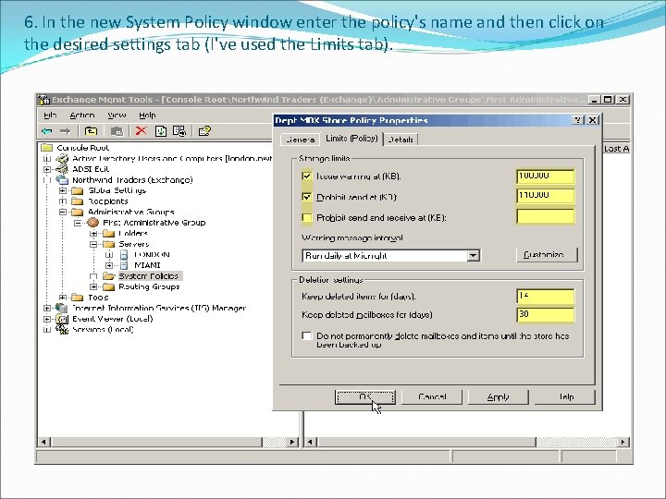
Task: Click the empty Prohibit send and receive field
Action: (546, 216)
